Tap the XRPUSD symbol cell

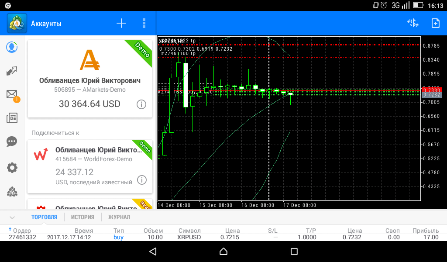click(189, 237)
